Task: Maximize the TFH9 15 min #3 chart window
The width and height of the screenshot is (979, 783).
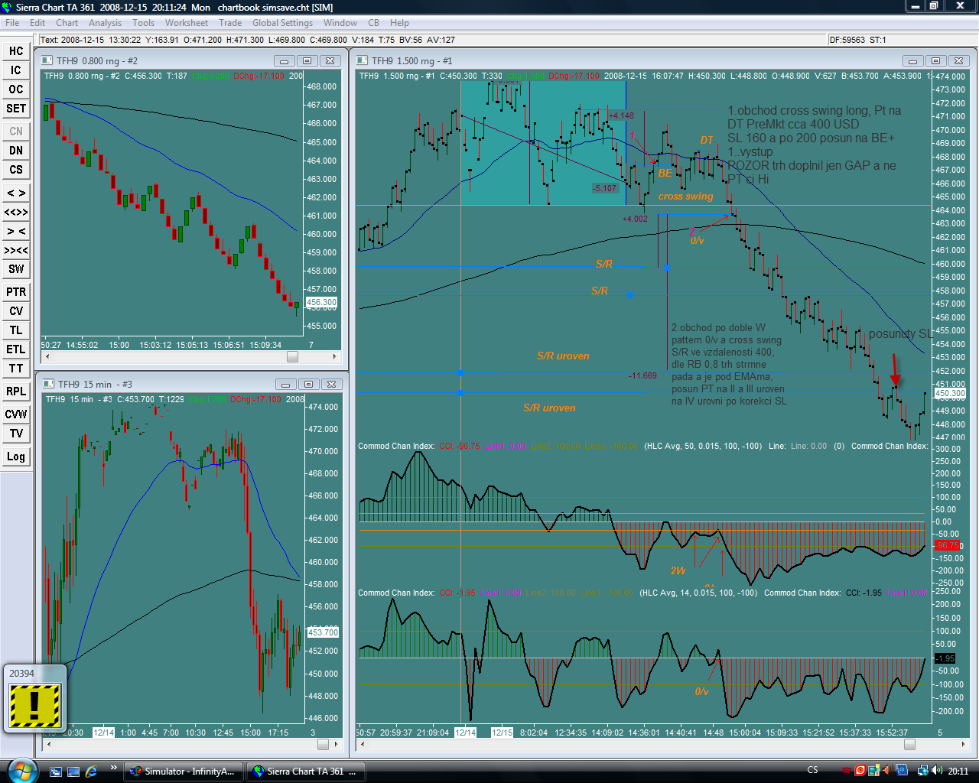Action: (308, 384)
